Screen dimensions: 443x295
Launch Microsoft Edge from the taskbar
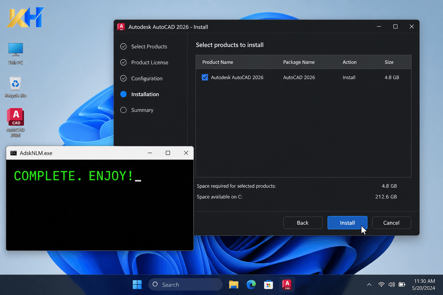(x=251, y=285)
